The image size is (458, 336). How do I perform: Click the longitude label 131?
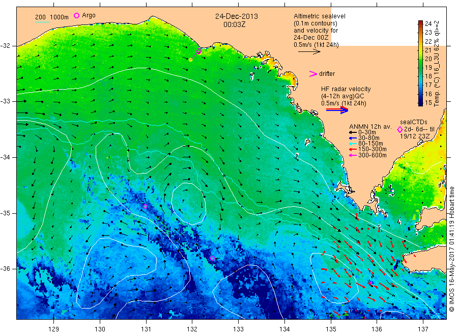[146, 329]
